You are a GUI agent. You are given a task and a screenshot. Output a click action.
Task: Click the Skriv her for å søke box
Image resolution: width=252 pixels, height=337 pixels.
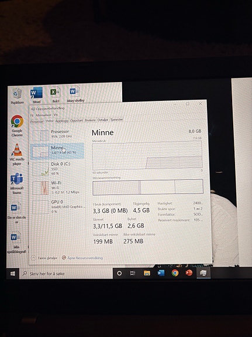click(x=66, y=273)
